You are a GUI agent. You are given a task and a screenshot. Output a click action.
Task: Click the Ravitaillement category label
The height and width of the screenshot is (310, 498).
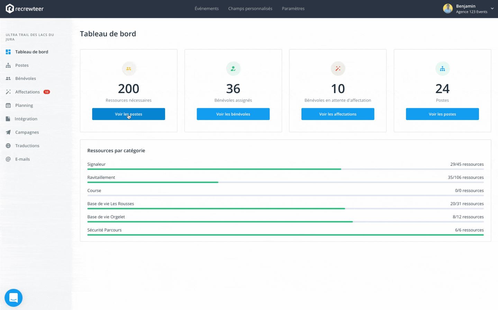click(x=101, y=177)
